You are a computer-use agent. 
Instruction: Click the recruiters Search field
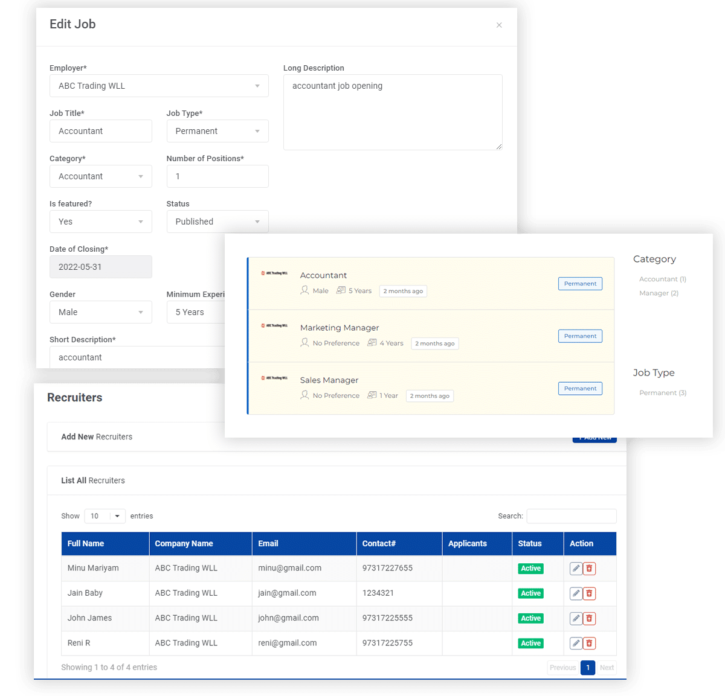point(571,516)
